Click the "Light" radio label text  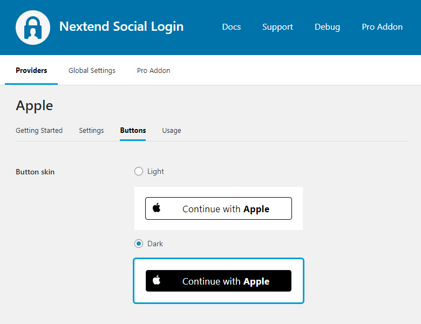coord(155,171)
